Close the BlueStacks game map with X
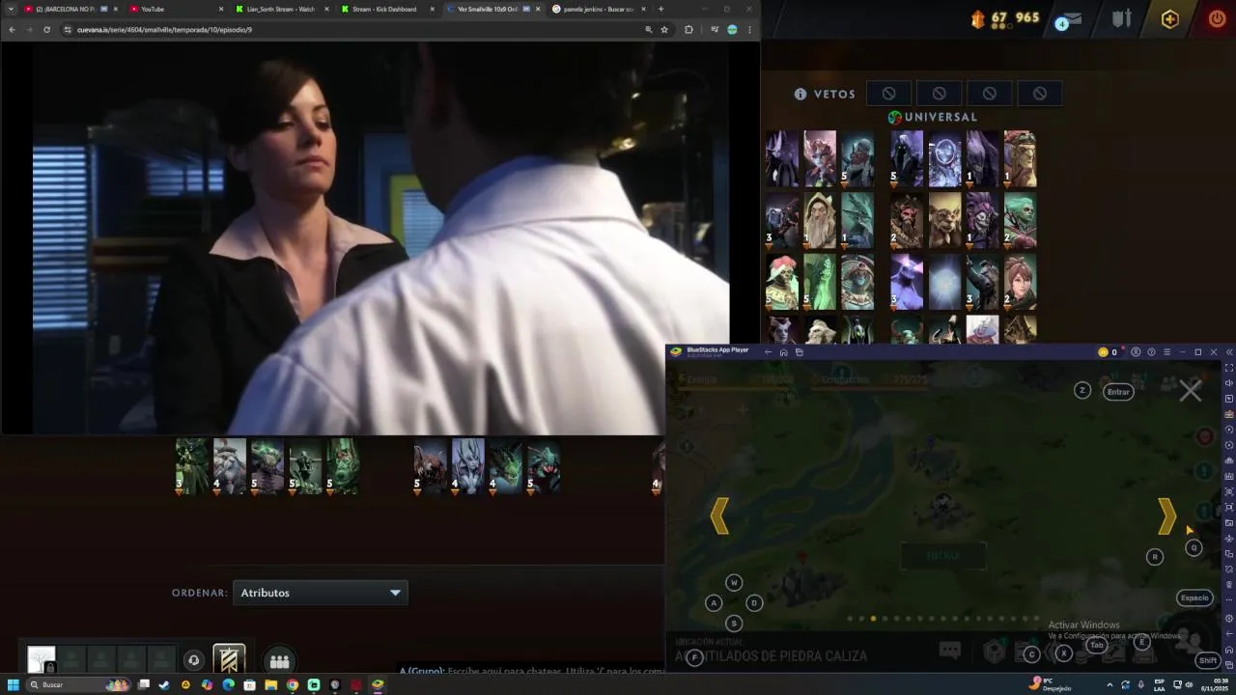 [1191, 390]
